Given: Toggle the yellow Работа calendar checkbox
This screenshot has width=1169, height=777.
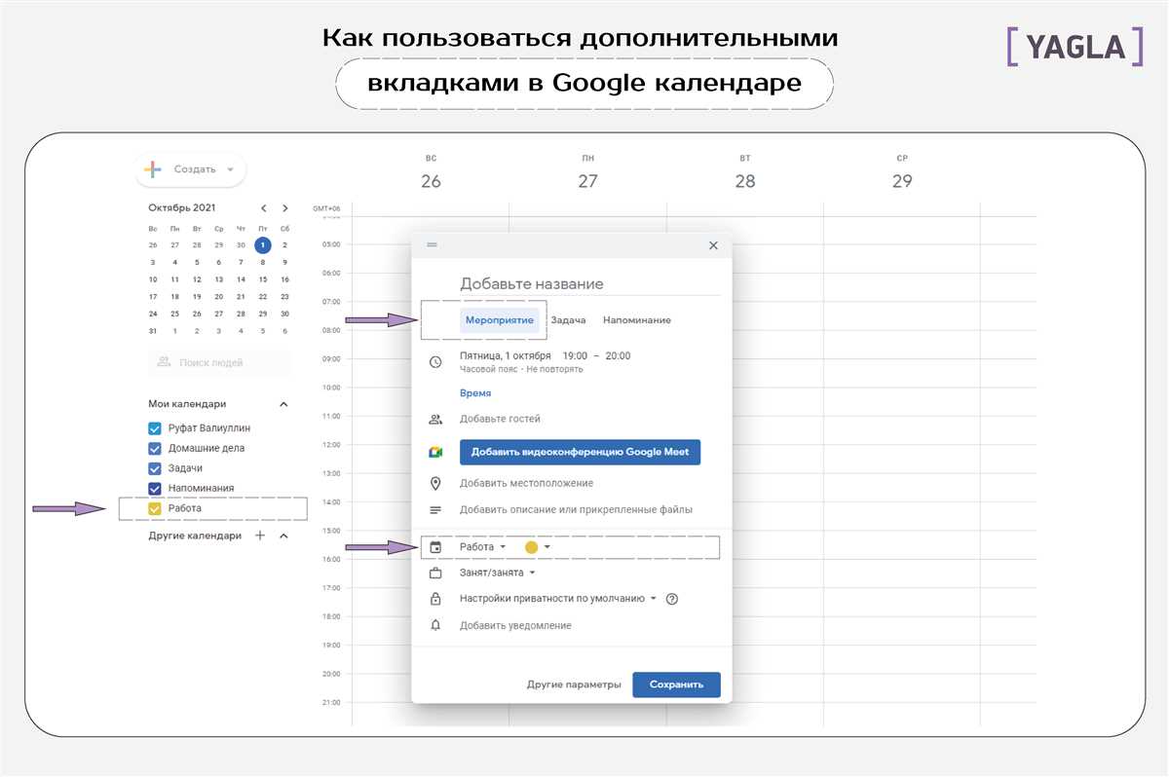Looking at the screenshot, I should point(154,508).
